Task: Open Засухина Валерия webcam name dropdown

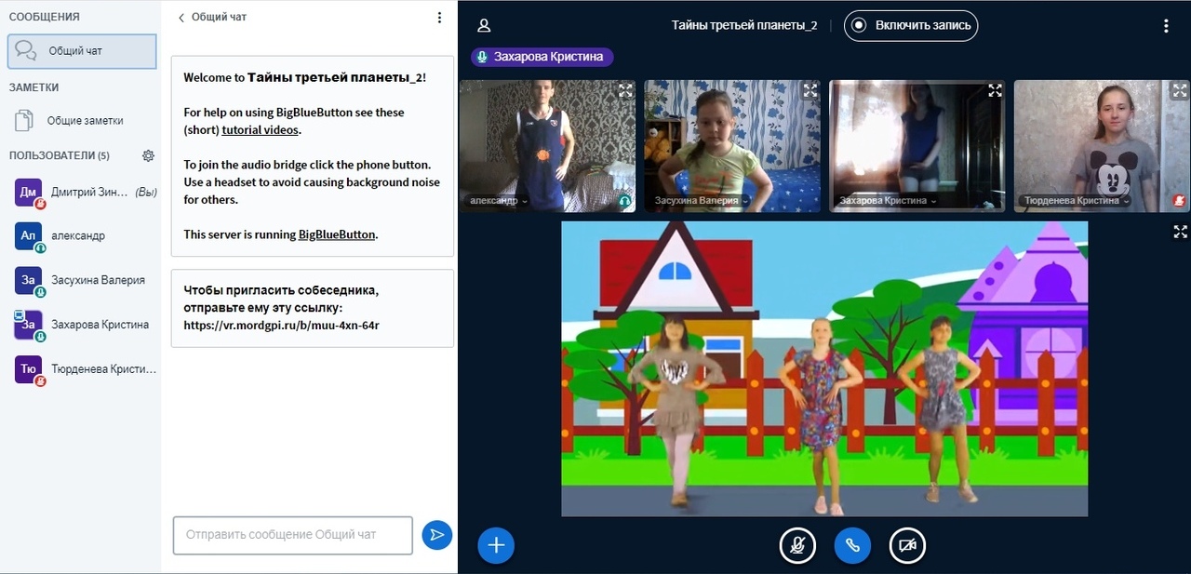Action: (x=703, y=201)
